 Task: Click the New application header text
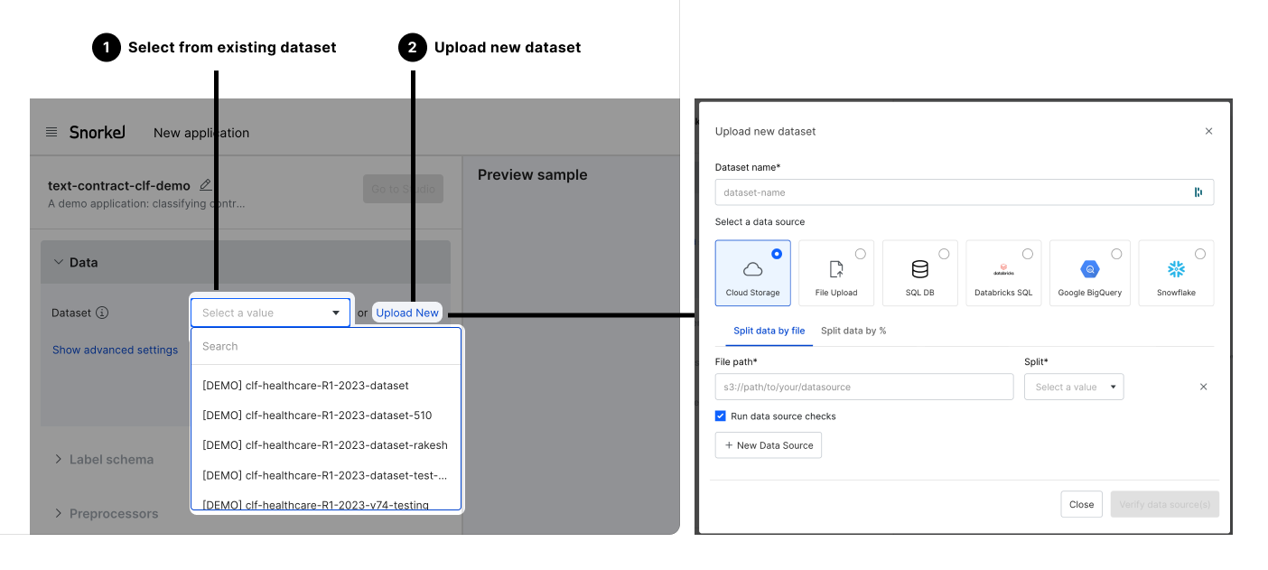point(201,133)
